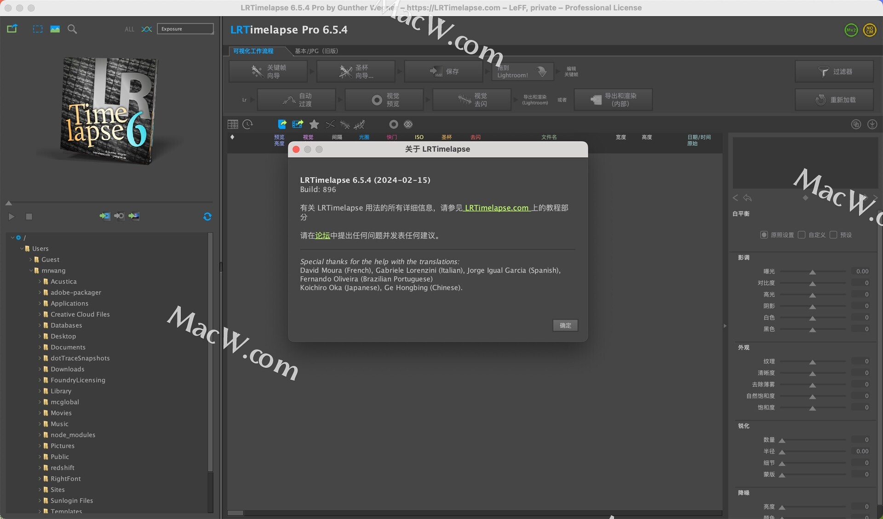Enable the 自定义 white balance checkbox
The height and width of the screenshot is (519, 883).
pos(802,235)
